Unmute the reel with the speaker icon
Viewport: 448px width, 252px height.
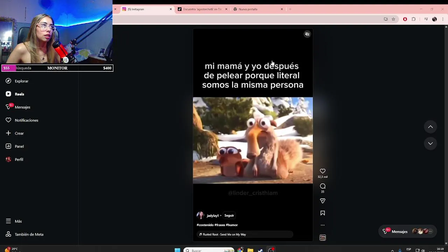[307, 34]
